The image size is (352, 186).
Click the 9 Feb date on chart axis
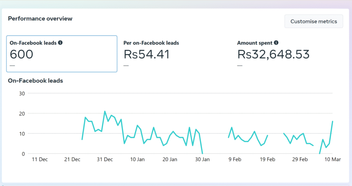coord(235,160)
